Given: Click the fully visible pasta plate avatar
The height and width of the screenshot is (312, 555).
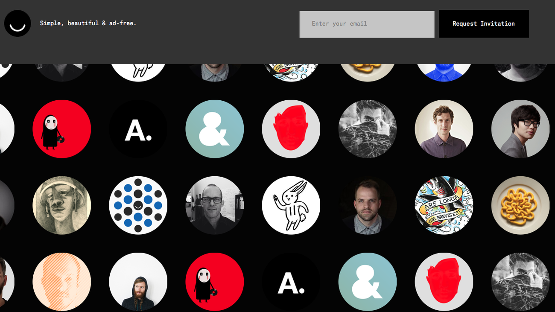Looking at the screenshot, I should [x=520, y=205].
